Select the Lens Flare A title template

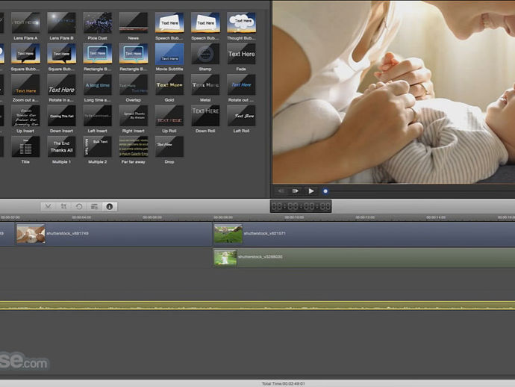[x=25, y=26]
